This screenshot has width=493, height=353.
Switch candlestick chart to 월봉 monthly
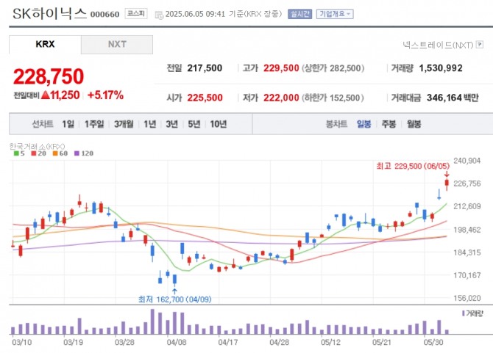413,124
